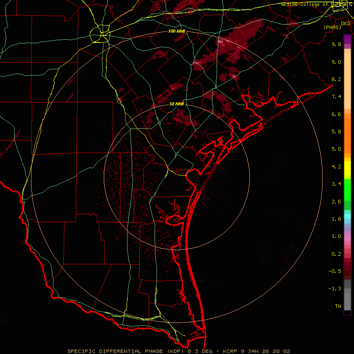Click the 9.8 value on the color scale
This screenshot has height=354, width=354.
336,44
